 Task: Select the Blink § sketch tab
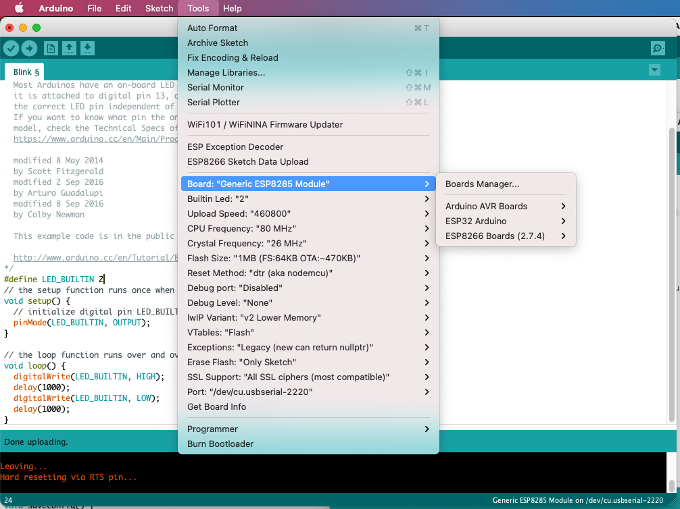26,72
